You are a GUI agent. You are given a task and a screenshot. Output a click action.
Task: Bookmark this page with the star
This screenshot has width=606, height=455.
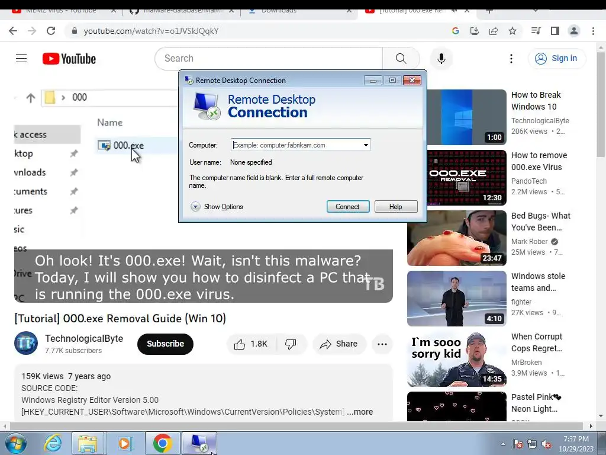[x=512, y=31]
